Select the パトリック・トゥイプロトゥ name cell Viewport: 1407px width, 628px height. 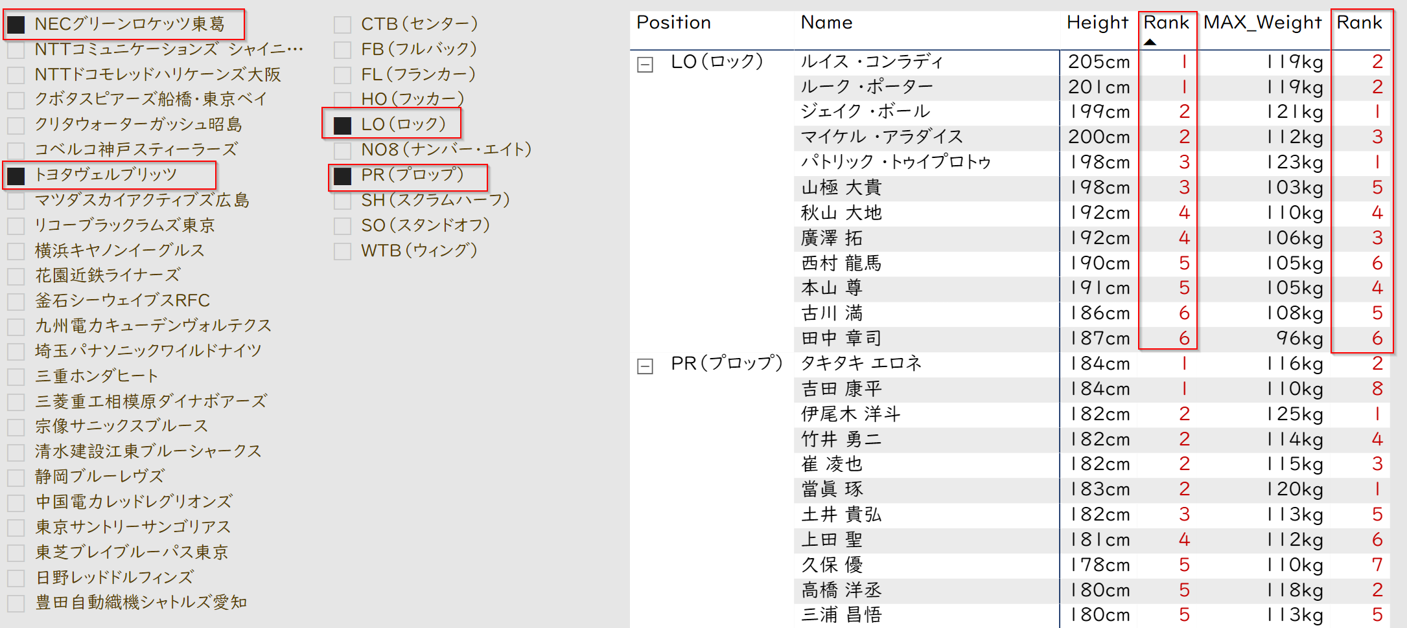click(x=896, y=162)
